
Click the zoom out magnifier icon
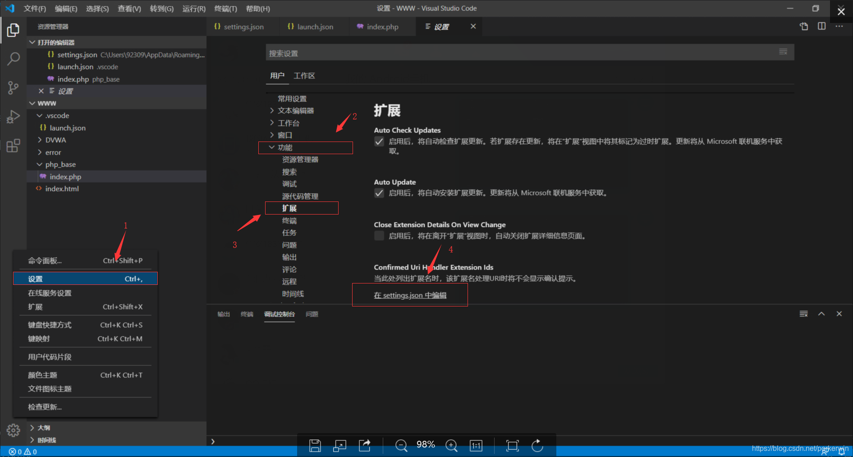pyautogui.click(x=401, y=446)
